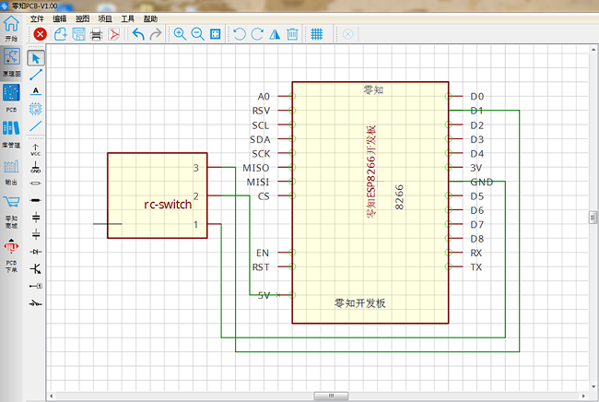Image resolution: width=599 pixels, height=402 pixels.
Task: Click the 5V pin label
Action: coord(264,295)
